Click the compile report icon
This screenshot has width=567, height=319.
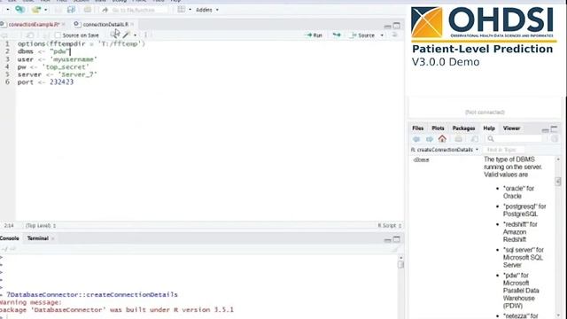[145, 35]
